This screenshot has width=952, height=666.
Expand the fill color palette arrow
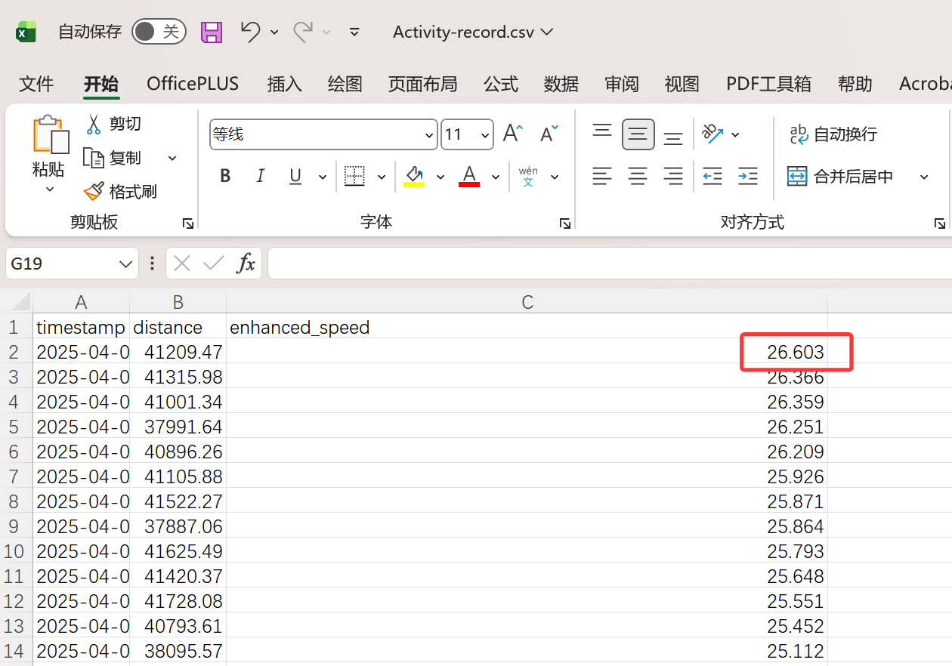[440, 177]
